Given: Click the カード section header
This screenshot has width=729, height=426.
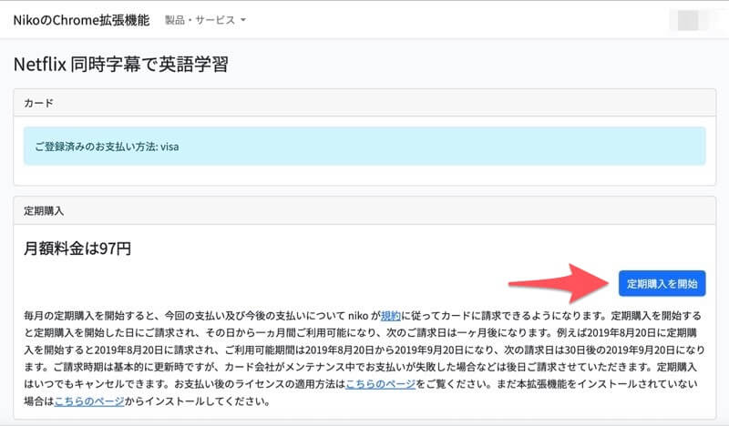Looking at the screenshot, I should tap(364, 103).
